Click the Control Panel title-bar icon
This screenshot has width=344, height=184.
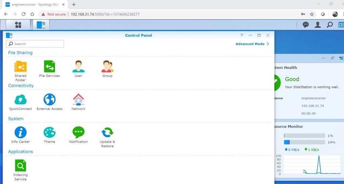(9, 35)
